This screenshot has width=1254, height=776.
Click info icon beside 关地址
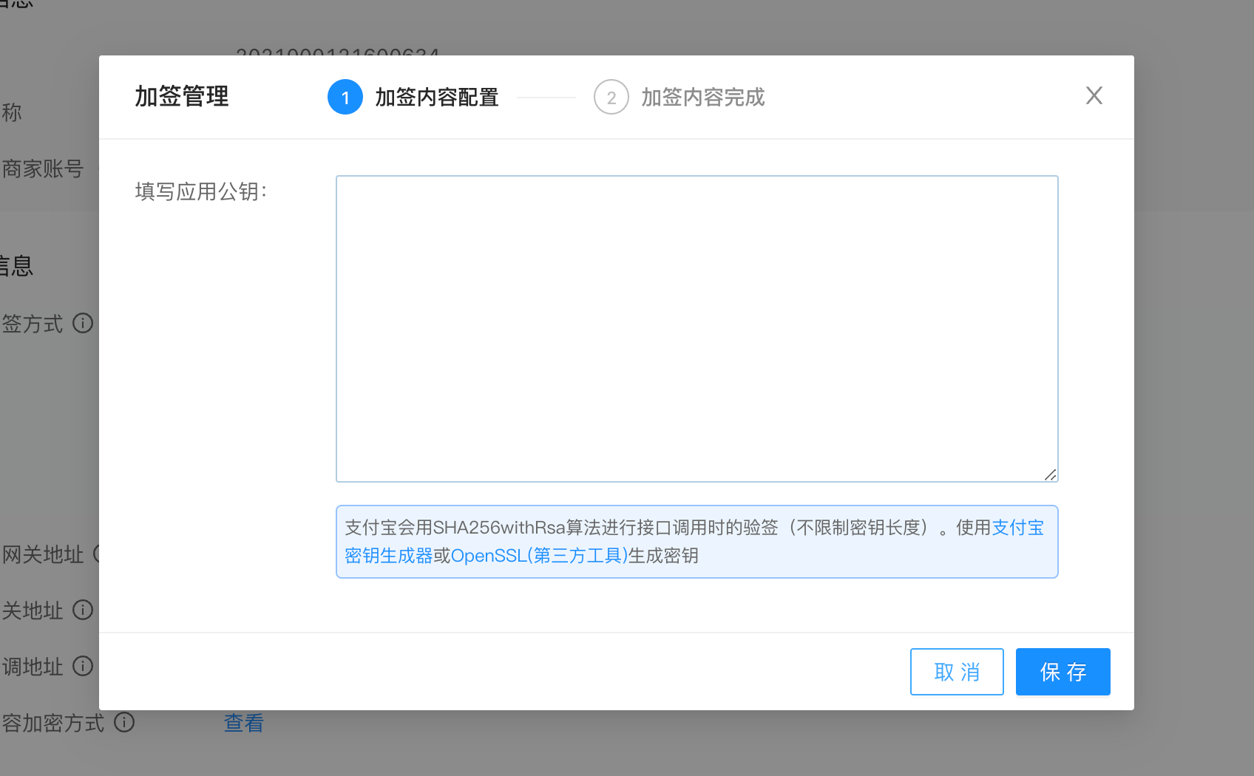(x=83, y=610)
